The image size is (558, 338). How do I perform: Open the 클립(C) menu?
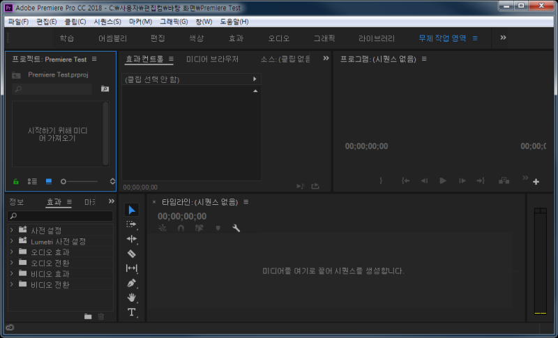75,22
